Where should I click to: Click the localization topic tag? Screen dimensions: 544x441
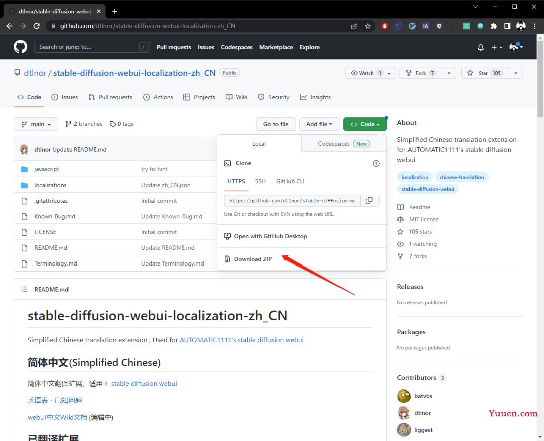415,177
